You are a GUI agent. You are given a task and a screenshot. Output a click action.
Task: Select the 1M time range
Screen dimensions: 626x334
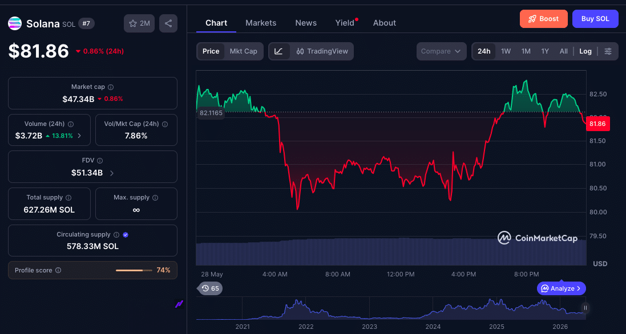(x=526, y=51)
